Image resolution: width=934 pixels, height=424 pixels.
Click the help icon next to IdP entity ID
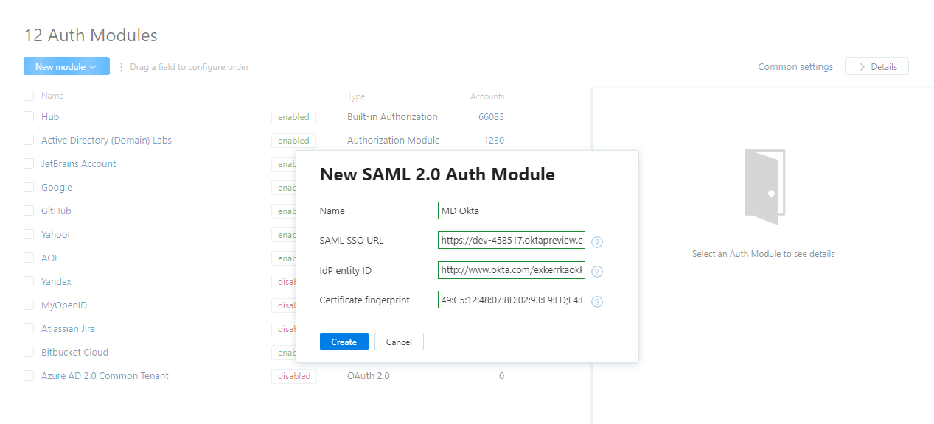tap(596, 270)
